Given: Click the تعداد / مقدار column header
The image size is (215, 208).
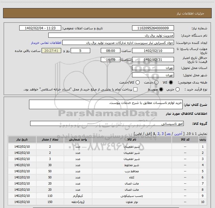Looking at the screenshot, I should (x=50, y=139).
